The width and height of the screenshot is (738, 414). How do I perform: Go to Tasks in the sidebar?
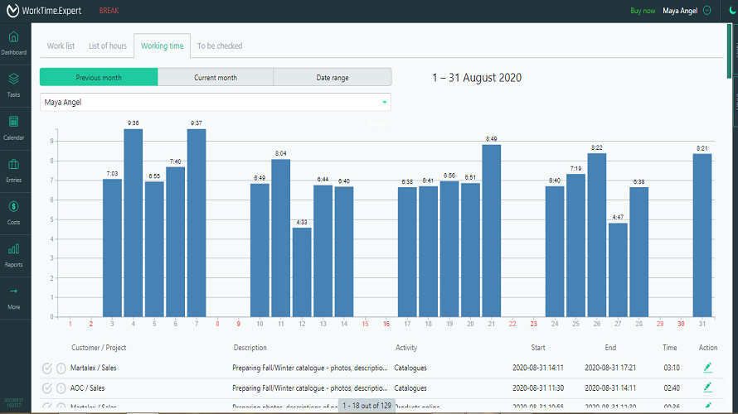[x=14, y=84]
